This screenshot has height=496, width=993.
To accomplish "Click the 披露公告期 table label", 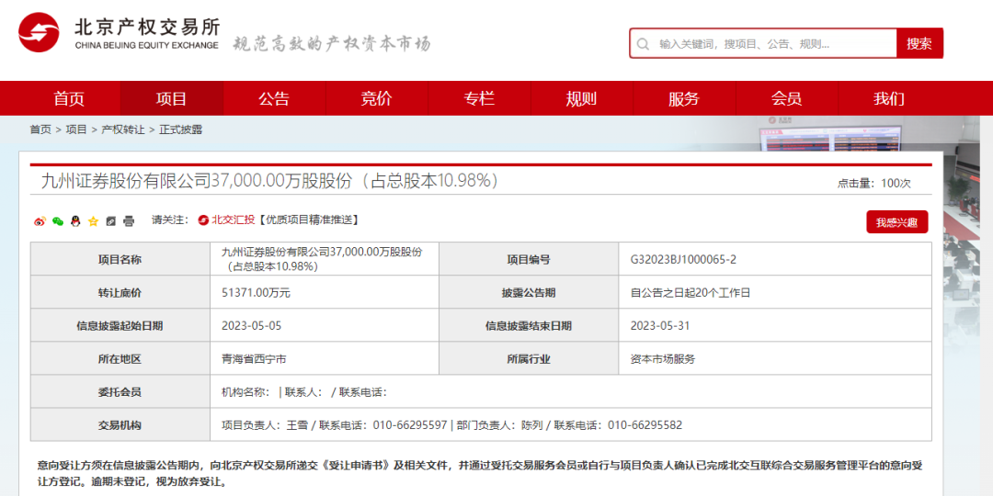I will [x=528, y=292].
